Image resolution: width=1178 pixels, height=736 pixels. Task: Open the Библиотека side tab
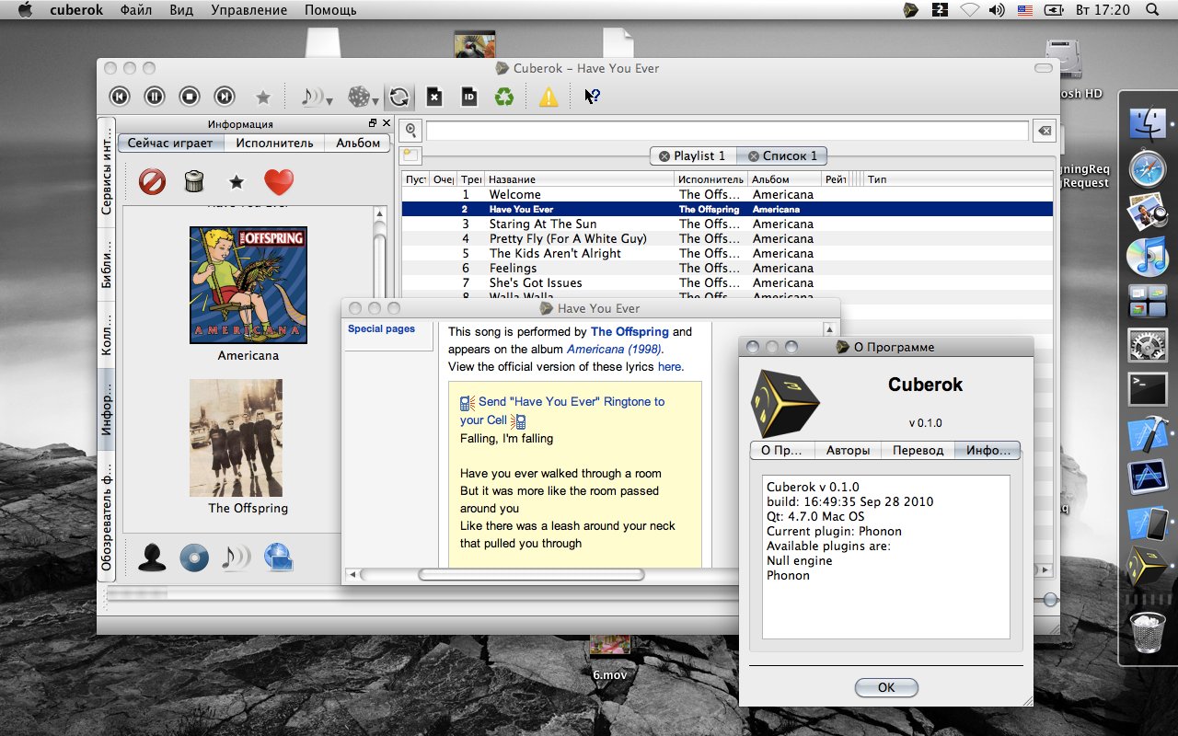pos(107,265)
